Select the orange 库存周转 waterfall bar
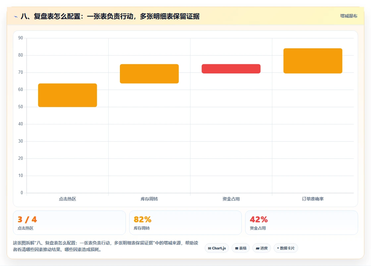The width and height of the screenshot is (371, 266). click(149, 74)
